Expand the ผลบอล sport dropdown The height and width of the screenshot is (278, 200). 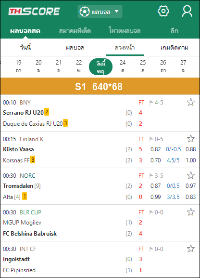click(x=100, y=12)
